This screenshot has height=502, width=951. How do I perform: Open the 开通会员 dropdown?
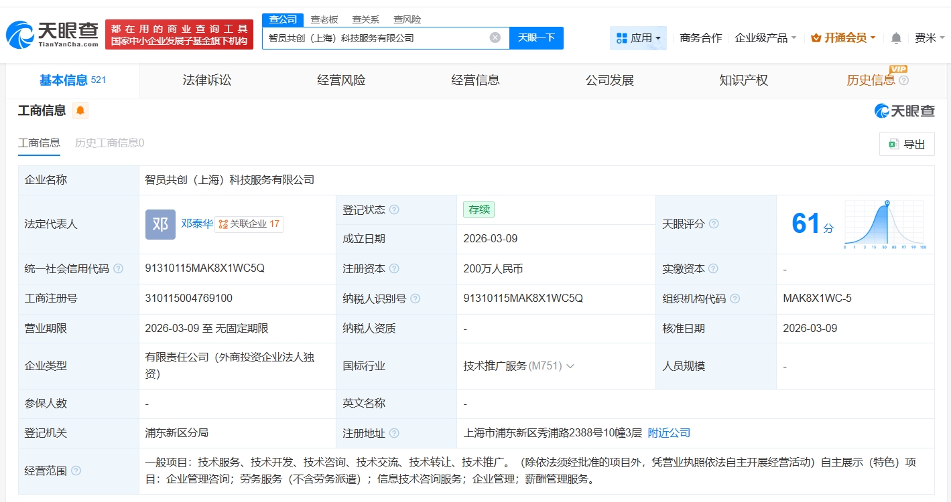pyautogui.click(x=843, y=38)
